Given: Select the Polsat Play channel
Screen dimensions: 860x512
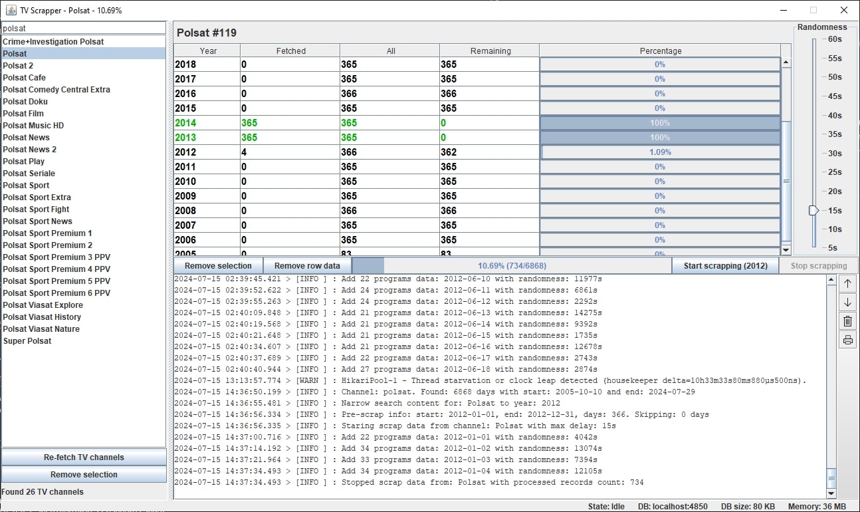Looking at the screenshot, I should 84,162.
